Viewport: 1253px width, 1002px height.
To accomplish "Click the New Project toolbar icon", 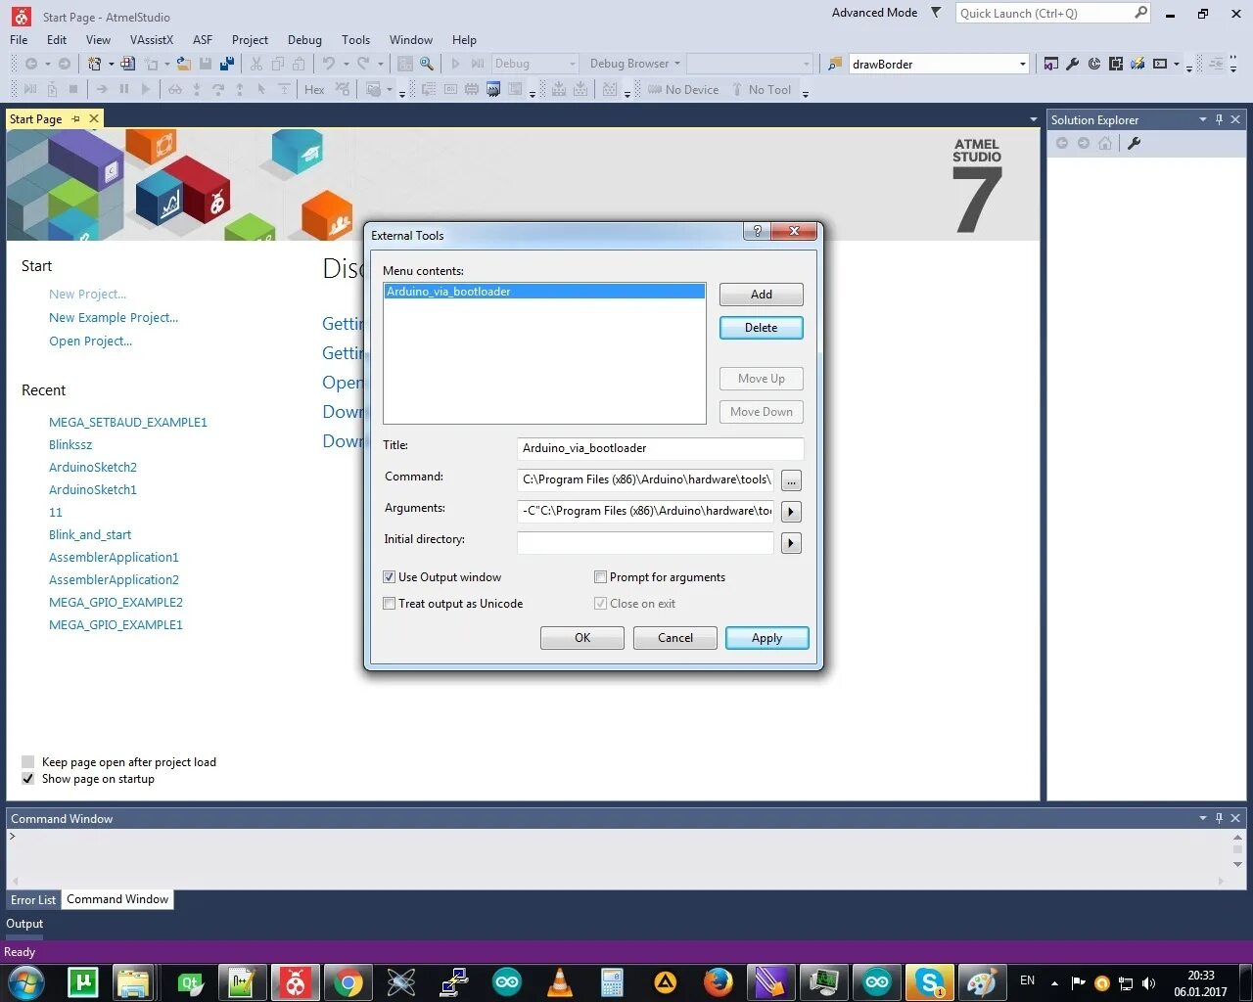I will 94,64.
